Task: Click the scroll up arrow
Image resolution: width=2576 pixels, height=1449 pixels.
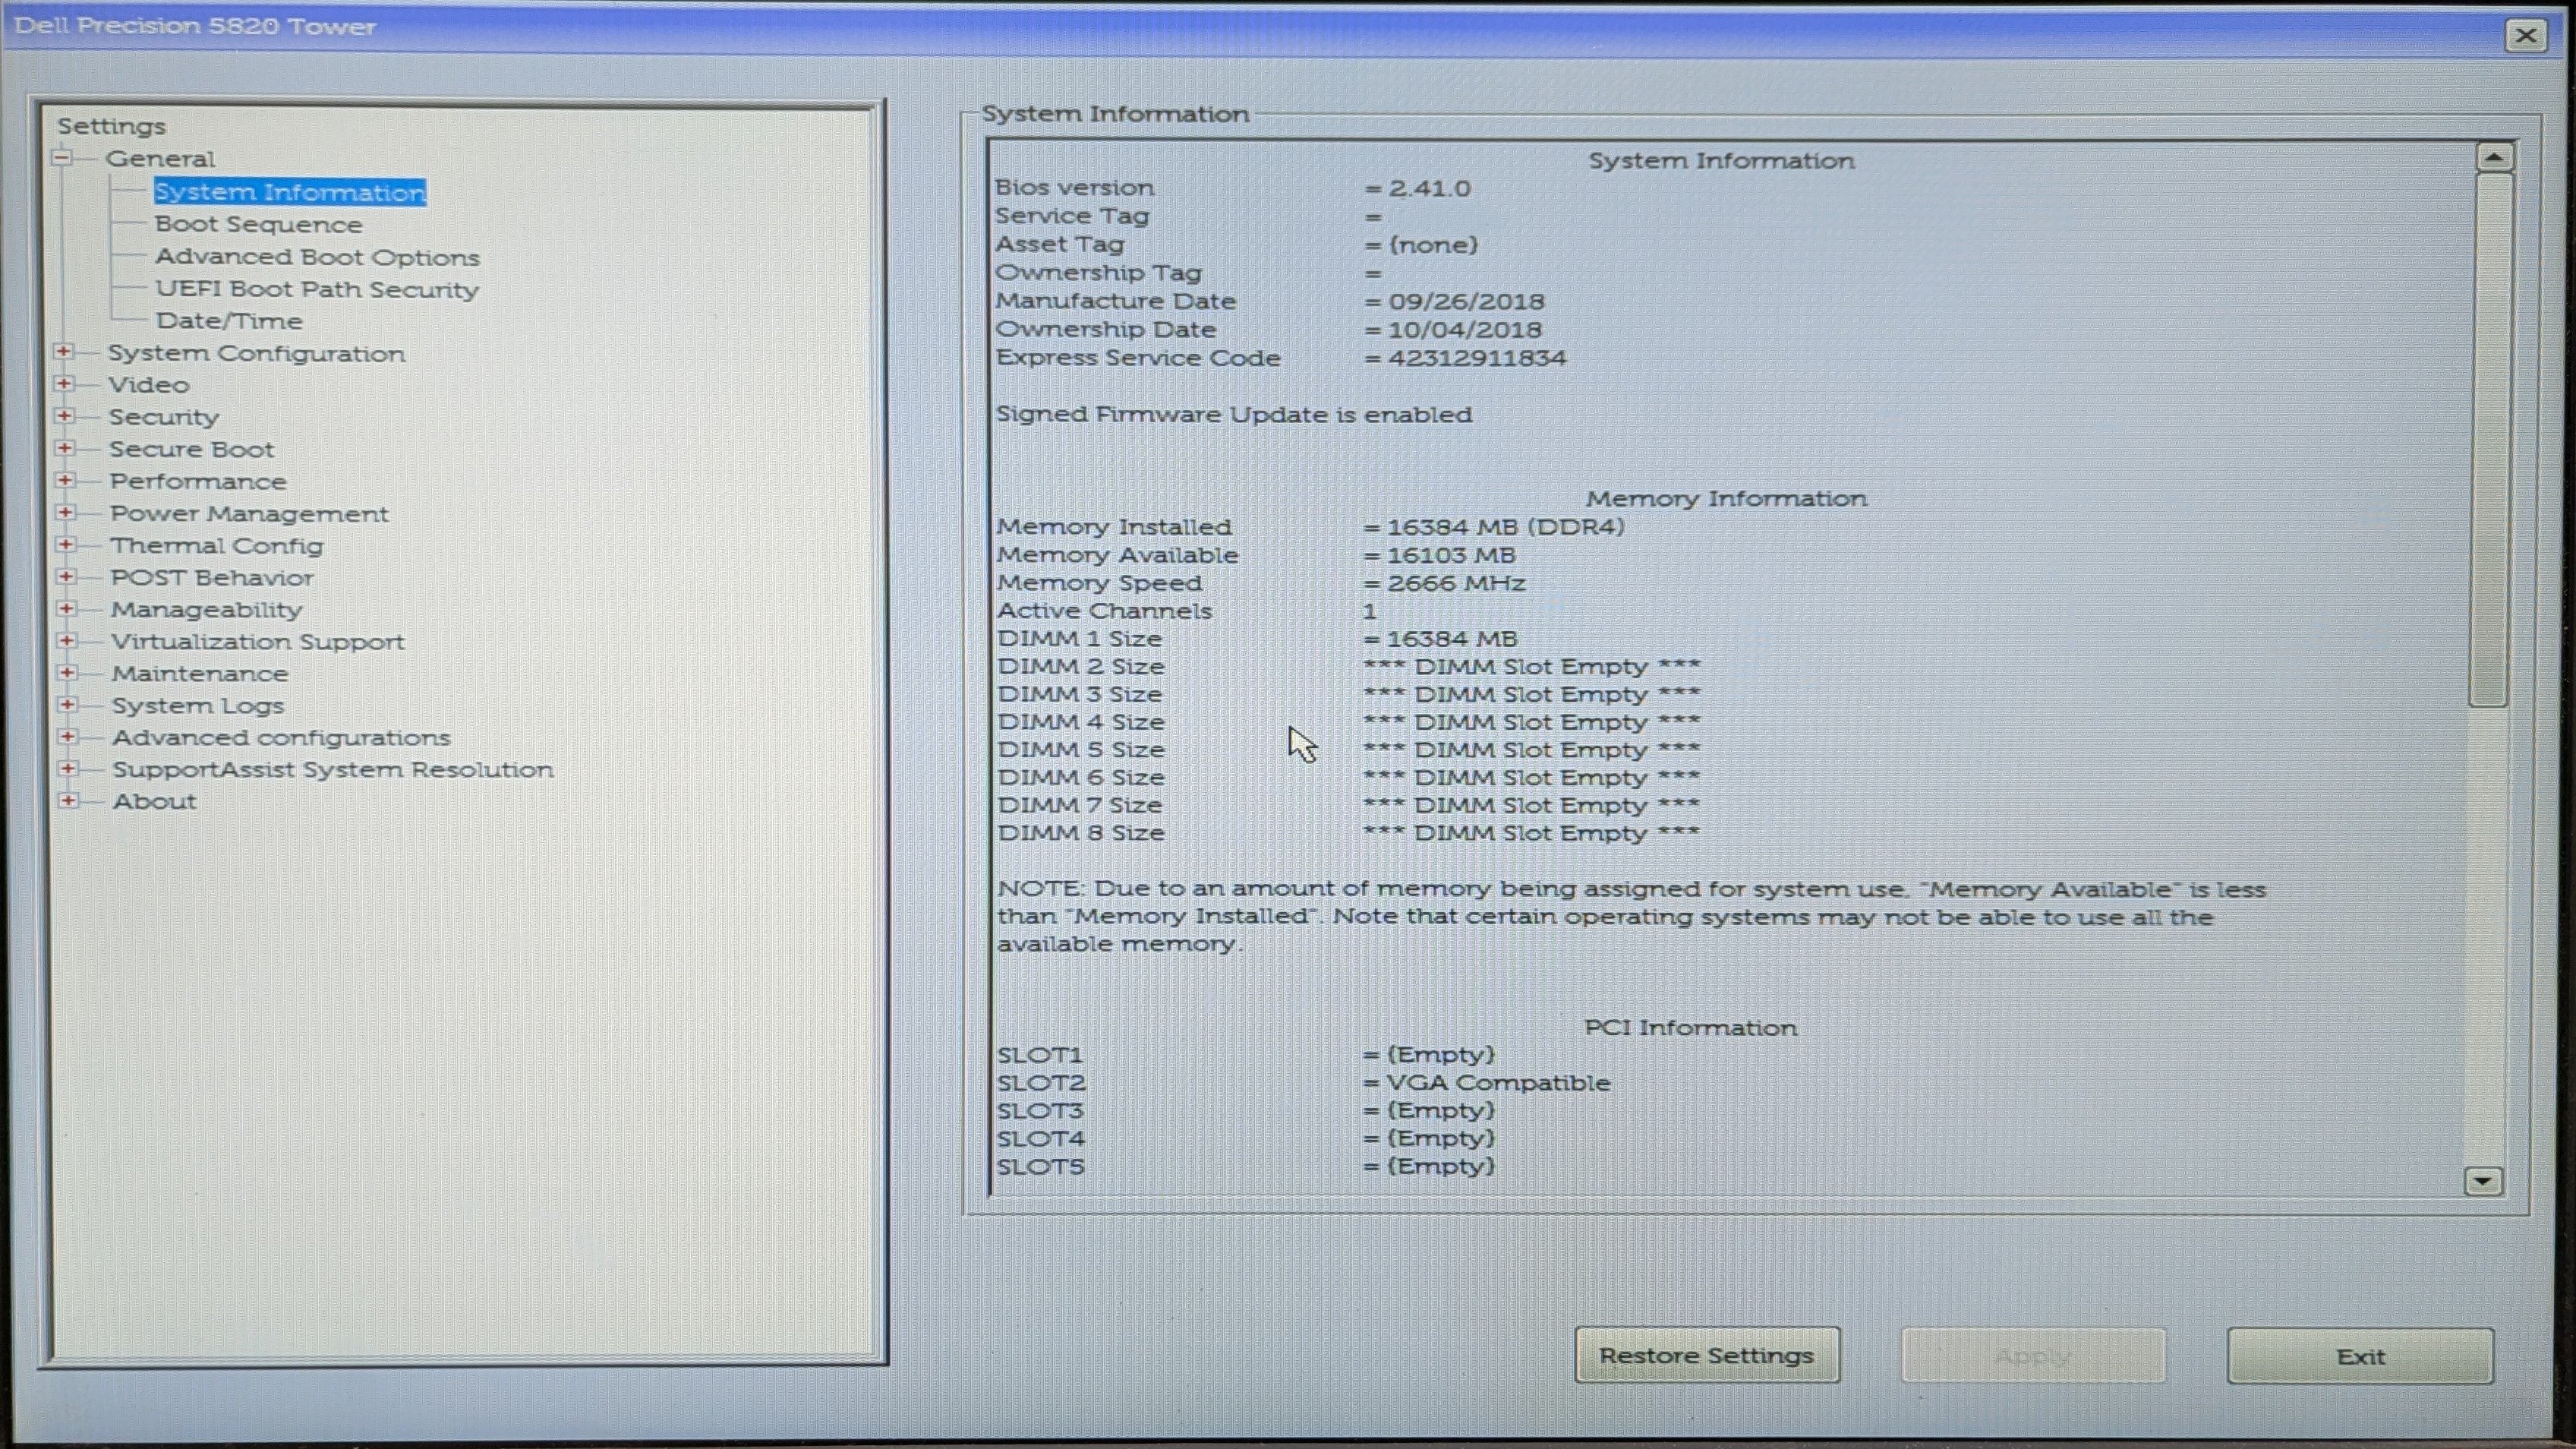Action: coord(2494,157)
